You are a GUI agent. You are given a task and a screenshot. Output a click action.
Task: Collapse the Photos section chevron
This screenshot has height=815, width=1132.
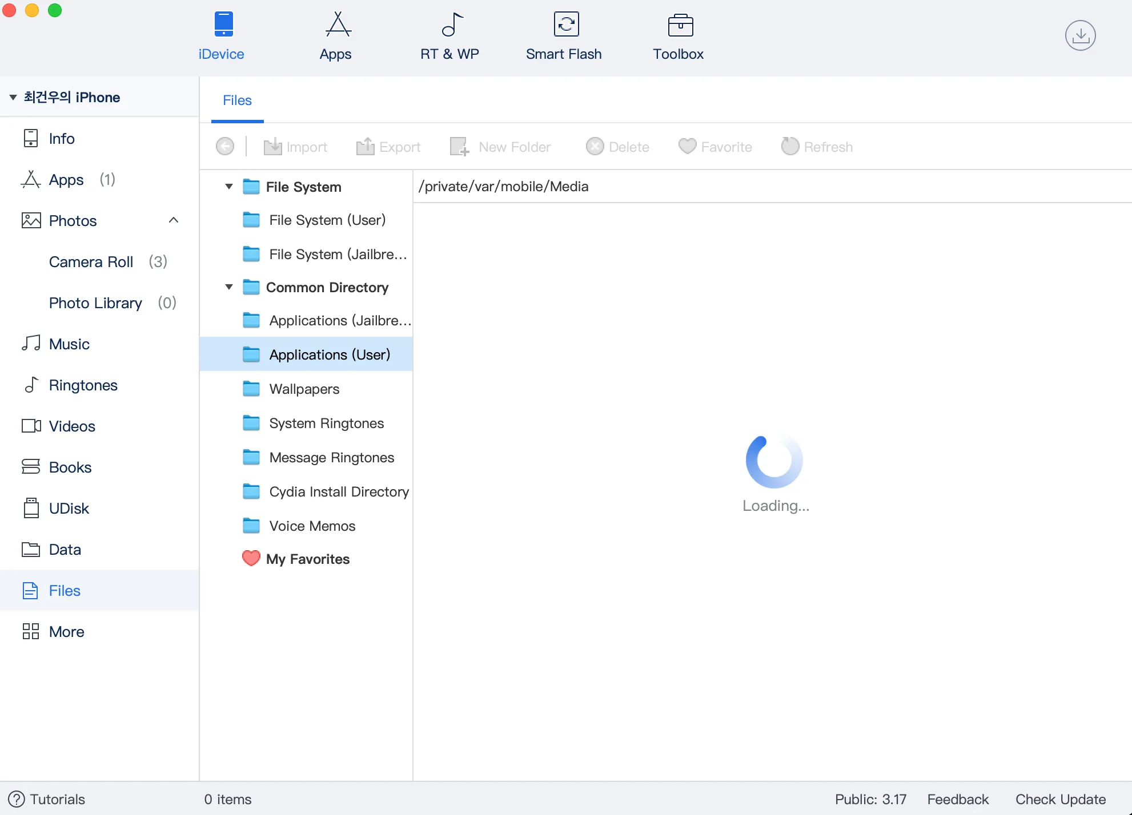coord(174,220)
